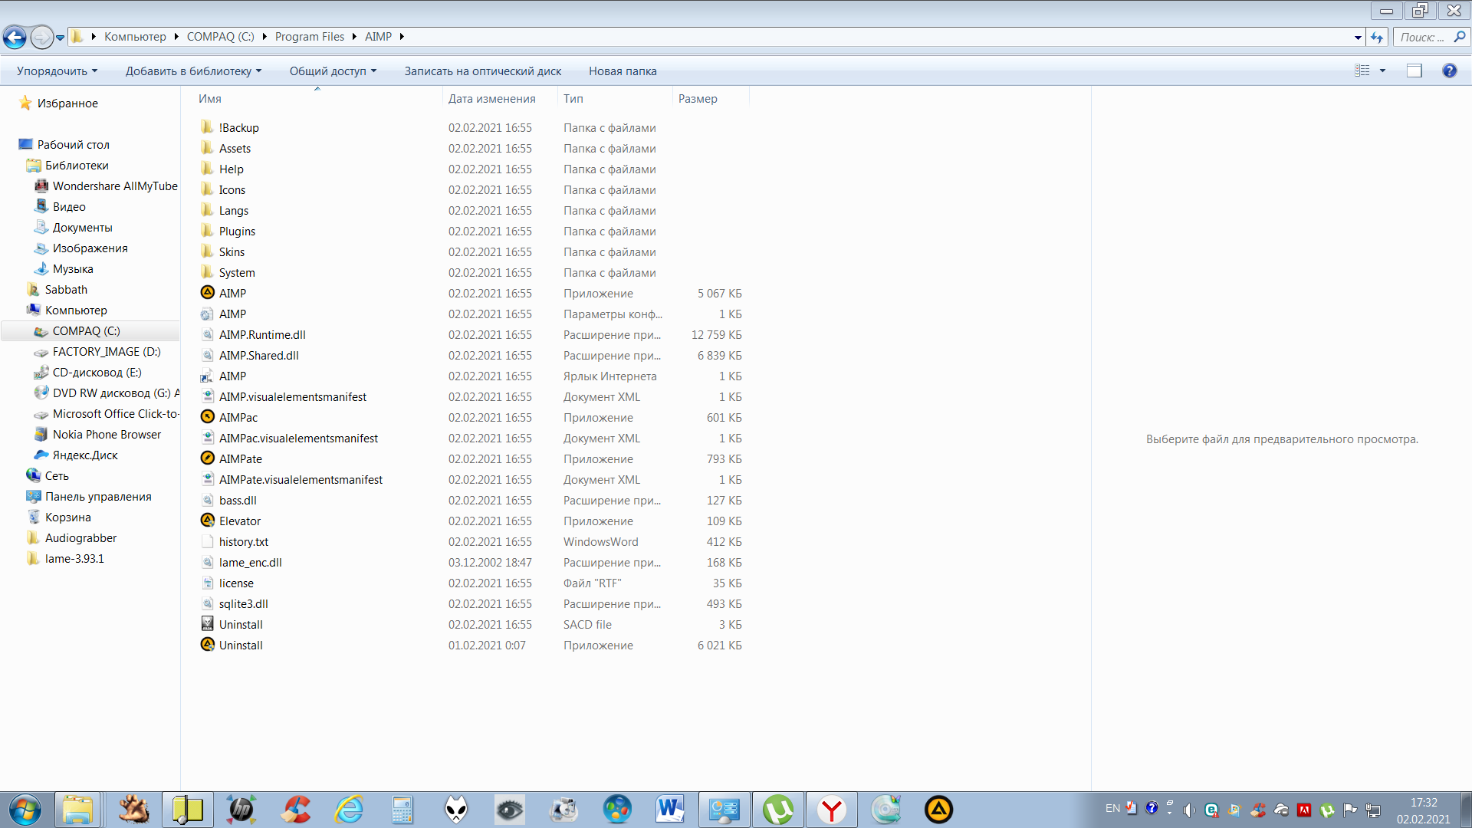Expand the address bar history dropdown

point(1358,37)
